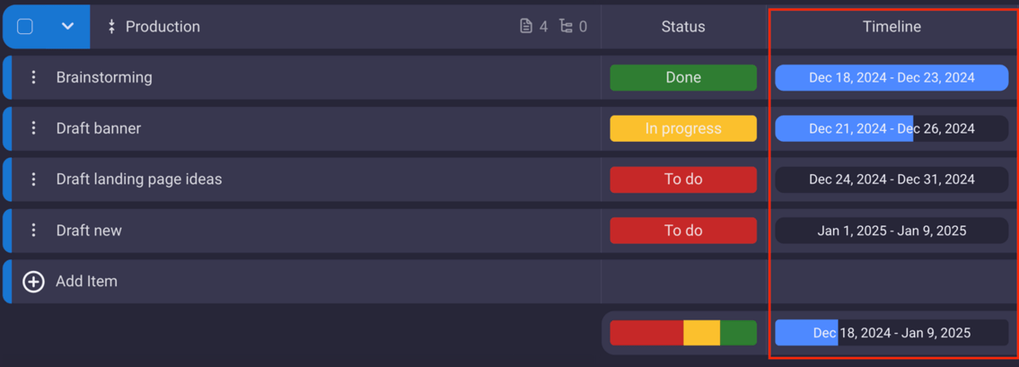
Task: Change the In progress status of Draft banner
Action: coord(683,128)
